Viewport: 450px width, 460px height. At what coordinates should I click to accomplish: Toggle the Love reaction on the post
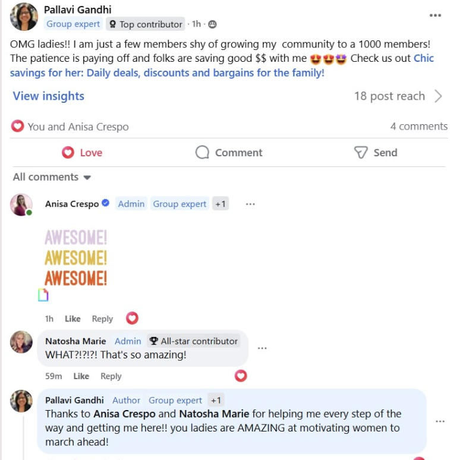(x=82, y=153)
